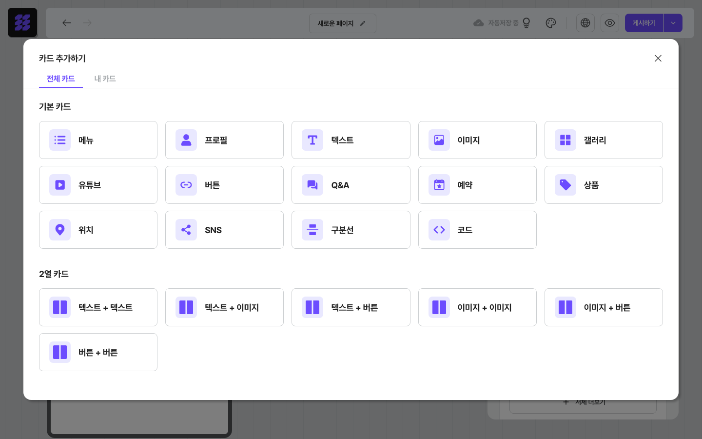The image size is (702, 439).
Task: Add the 갤러리 (gallery) card
Action: [604, 140]
